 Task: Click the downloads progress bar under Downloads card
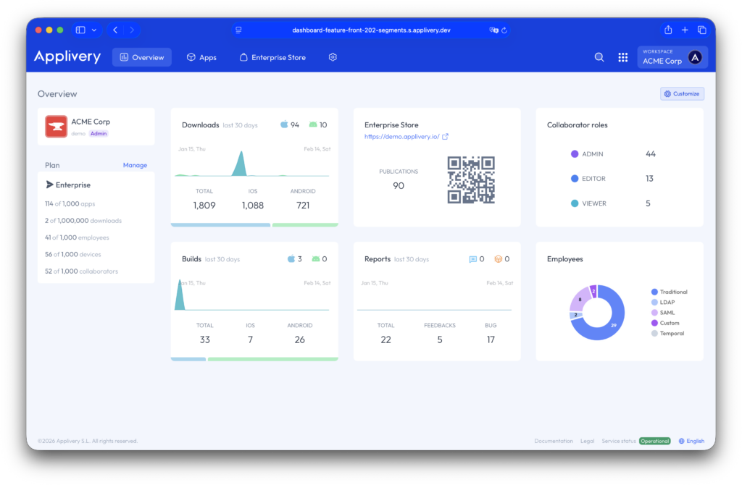254,226
